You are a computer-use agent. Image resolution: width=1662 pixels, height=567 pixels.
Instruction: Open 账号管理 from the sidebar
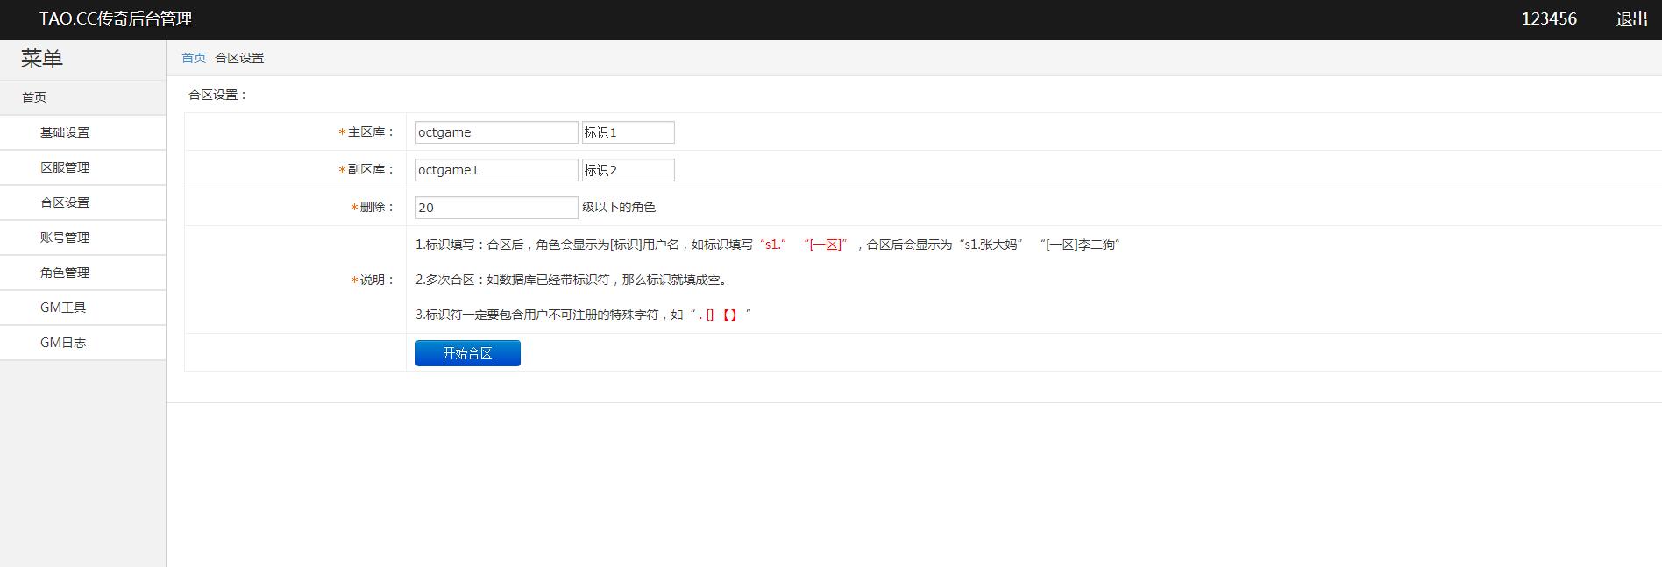pos(65,237)
